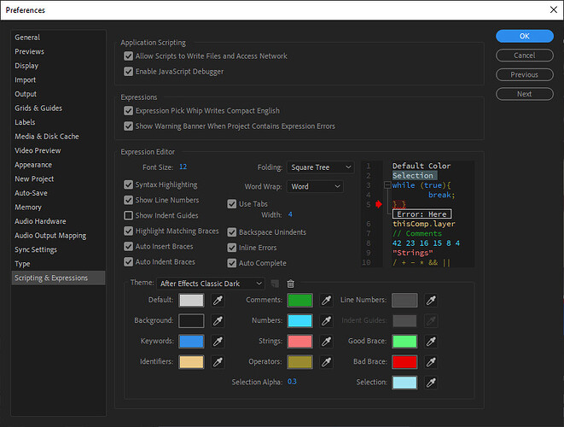Uncheck the Auto Complete option
Screen dimensions: 564x427
[x=232, y=263]
